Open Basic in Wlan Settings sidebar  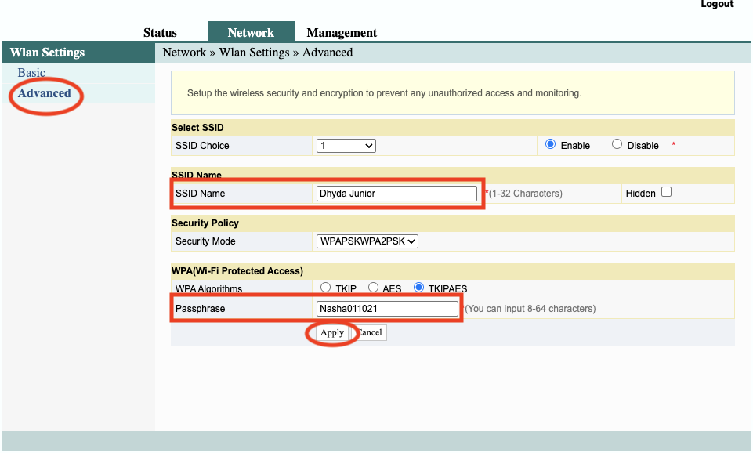31,72
